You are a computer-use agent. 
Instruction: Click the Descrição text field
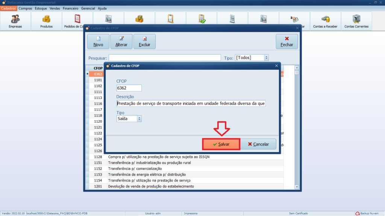191,103
